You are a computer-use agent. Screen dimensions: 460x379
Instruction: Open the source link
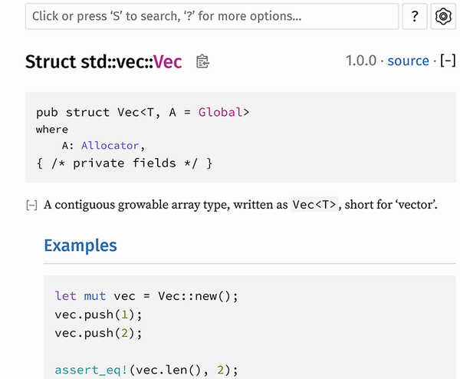click(408, 61)
